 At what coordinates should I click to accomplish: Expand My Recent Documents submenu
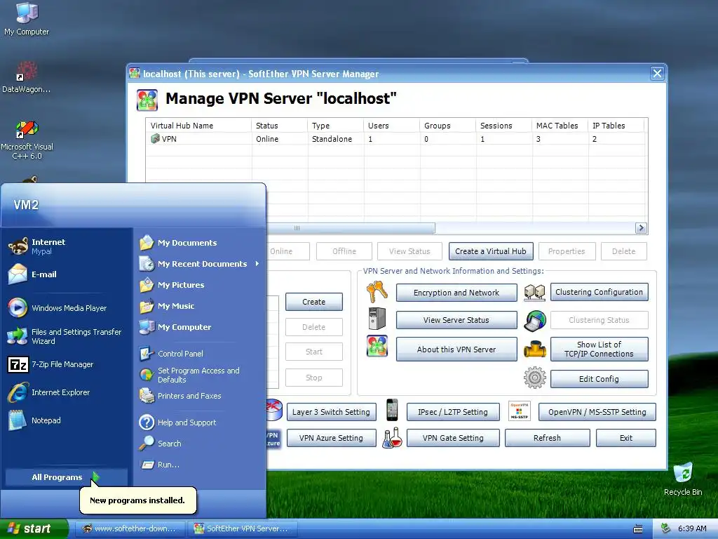[200, 264]
